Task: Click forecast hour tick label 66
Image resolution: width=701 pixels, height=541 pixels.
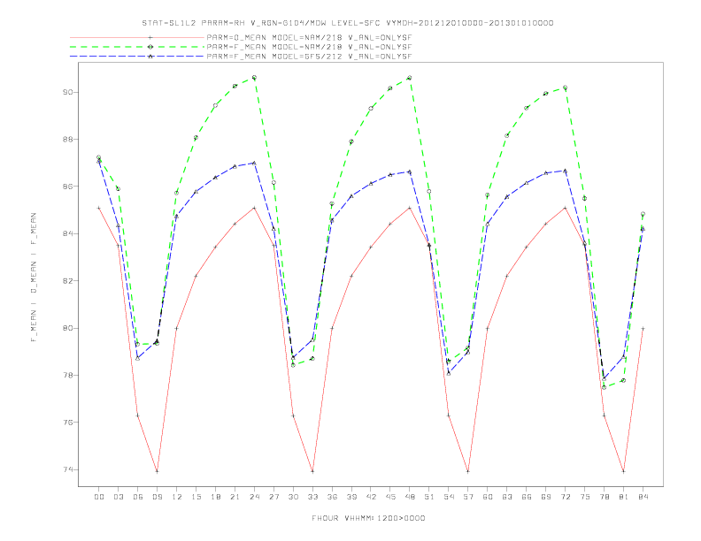Action: [527, 497]
